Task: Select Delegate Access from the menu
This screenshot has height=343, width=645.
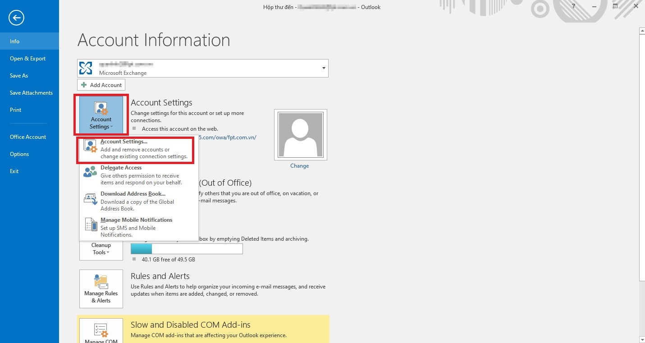Action: tap(121, 167)
